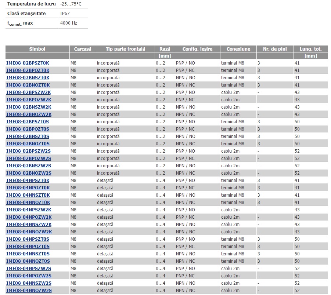Select the Temperatura de lucru label

point(32,4)
